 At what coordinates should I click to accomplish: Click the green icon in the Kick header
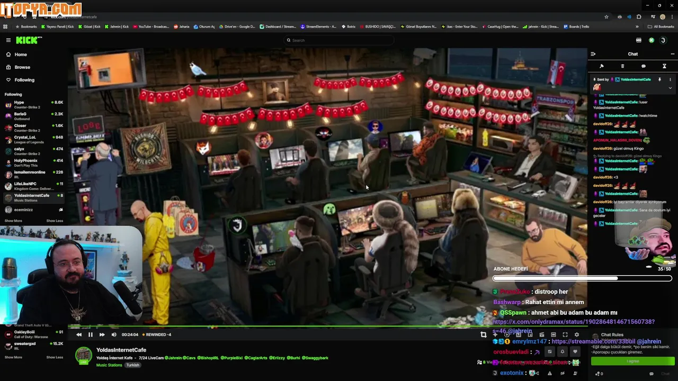click(652, 40)
